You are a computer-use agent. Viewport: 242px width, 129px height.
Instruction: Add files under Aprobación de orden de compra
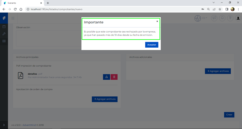click(x=105, y=99)
